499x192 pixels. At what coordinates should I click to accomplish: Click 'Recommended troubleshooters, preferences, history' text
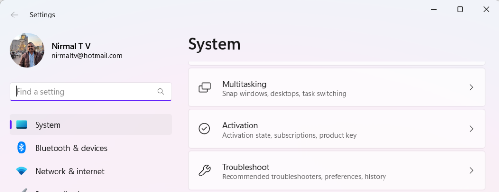304,177
